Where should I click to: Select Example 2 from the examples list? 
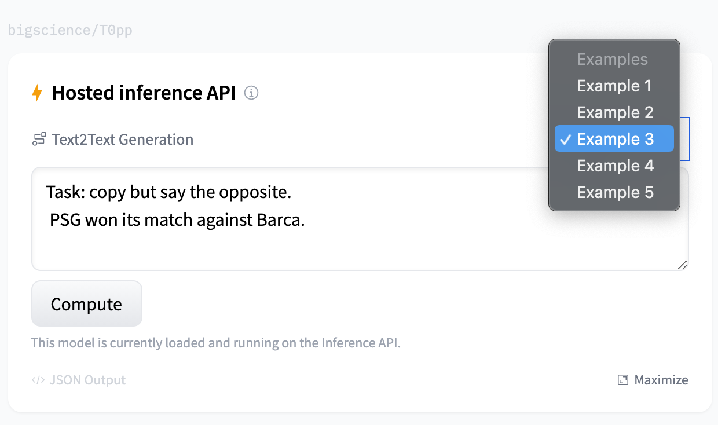pos(614,112)
